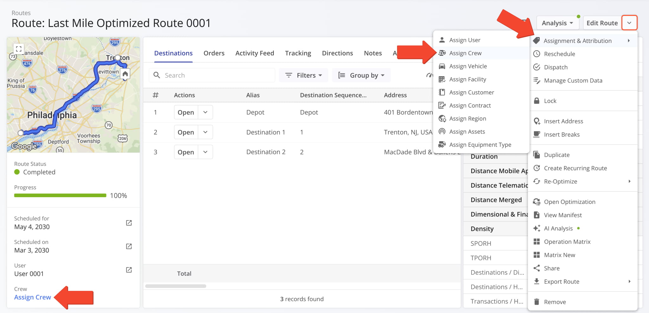Click the Assign Region globe icon

(442, 119)
